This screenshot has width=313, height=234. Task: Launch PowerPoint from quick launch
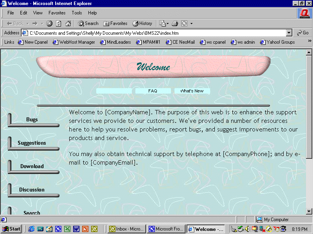(85, 229)
